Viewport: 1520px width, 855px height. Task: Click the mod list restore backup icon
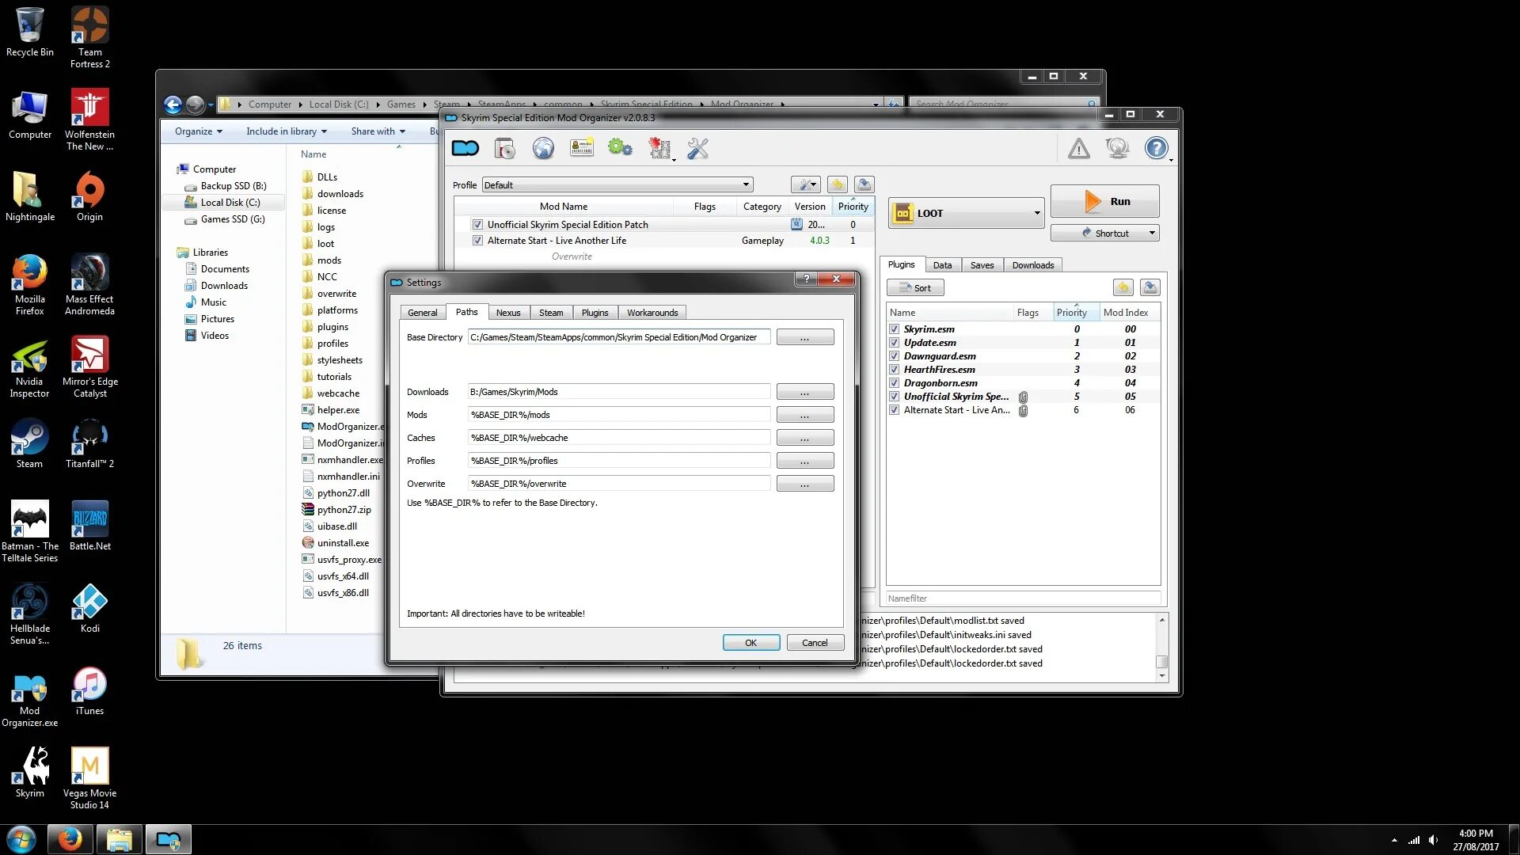838,184
